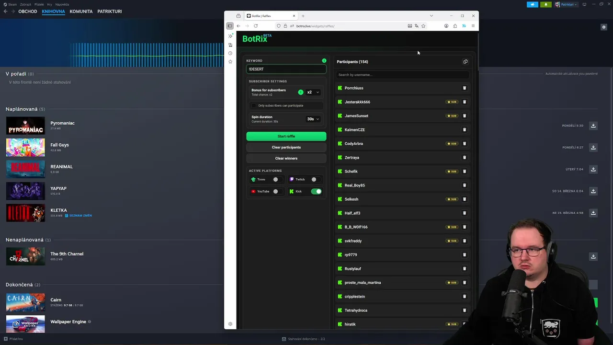
Task: Switch to KNIHOVNA tab in Steam
Action: coord(53,11)
